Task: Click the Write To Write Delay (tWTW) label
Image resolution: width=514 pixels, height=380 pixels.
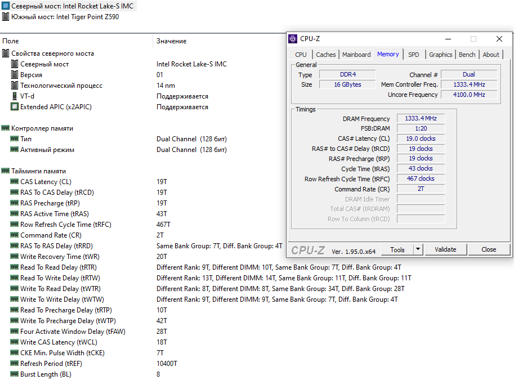Action: (x=62, y=299)
